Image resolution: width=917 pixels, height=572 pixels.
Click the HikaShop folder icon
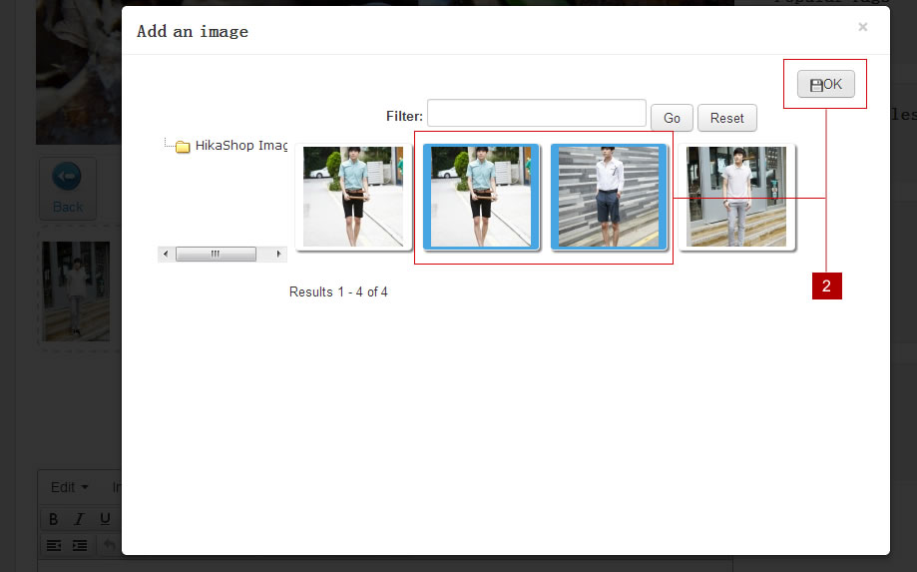coord(183,146)
